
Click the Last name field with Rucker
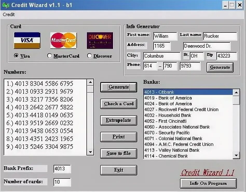[220, 36]
